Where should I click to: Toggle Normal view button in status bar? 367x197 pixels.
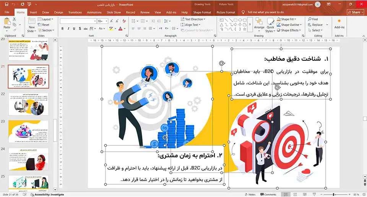point(286,194)
